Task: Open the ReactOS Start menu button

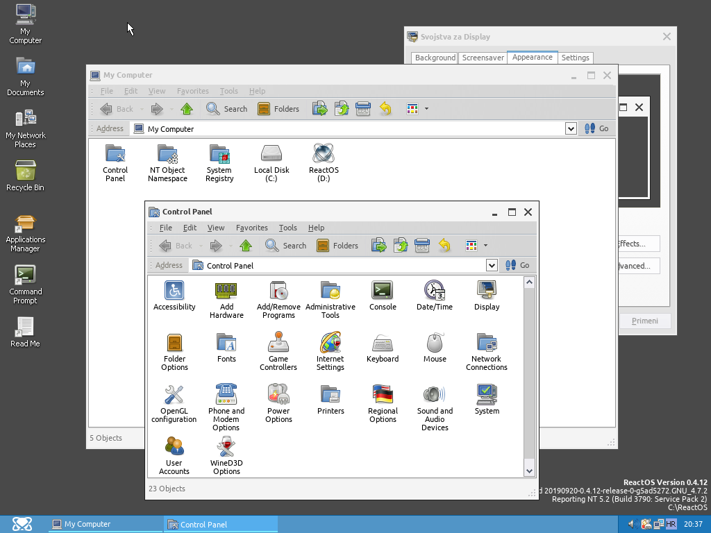Action: [22, 524]
